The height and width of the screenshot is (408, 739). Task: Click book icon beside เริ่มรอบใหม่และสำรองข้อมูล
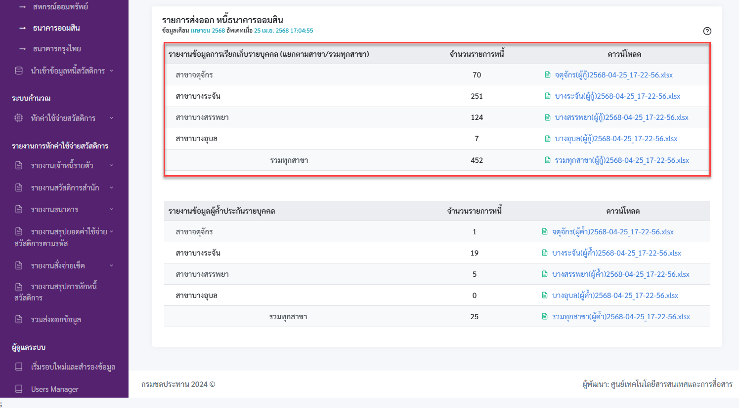tap(19, 367)
